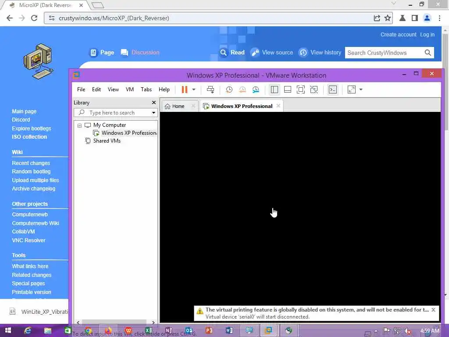Toggle the Library sidebar view icon
The width and height of the screenshot is (449, 337).
274,90
